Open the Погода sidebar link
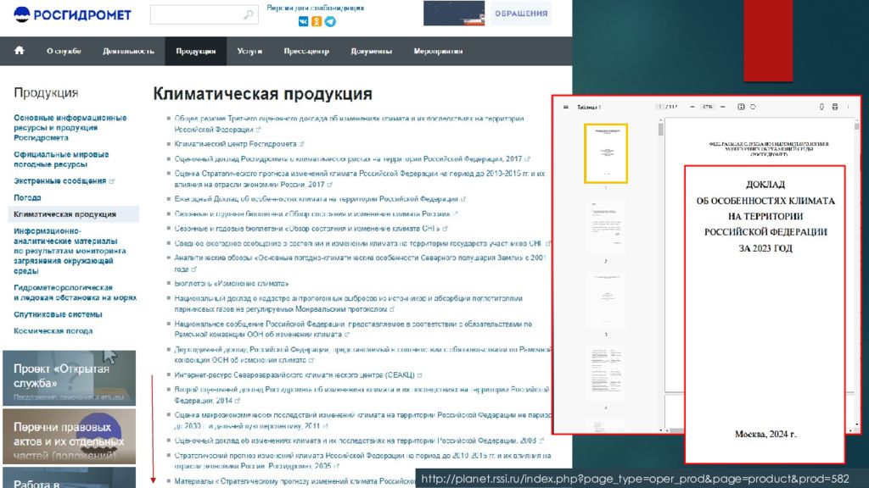 [x=27, y=197]
